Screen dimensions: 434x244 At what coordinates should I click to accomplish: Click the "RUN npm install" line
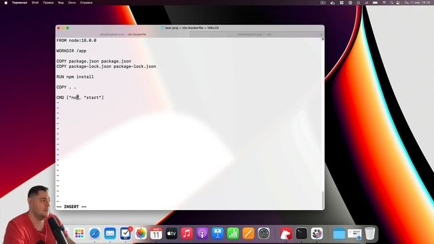click(x=75, y=77)
